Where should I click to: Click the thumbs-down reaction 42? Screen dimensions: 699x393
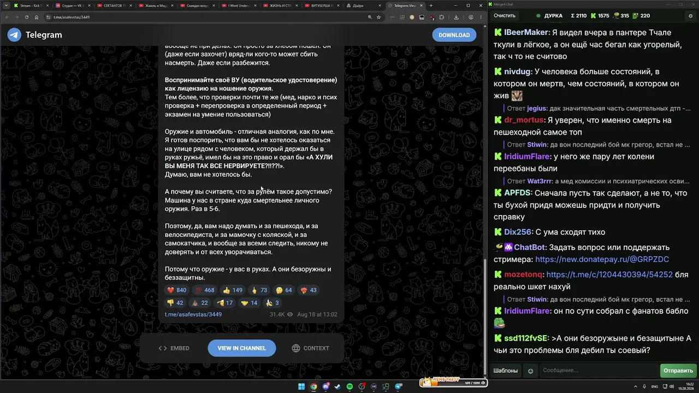(x=175, y=303)
